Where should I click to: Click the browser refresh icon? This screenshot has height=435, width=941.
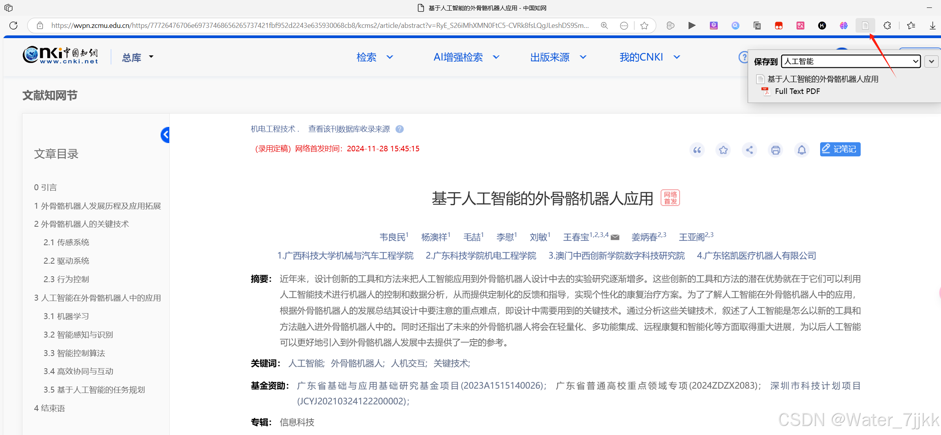pos(13,26)
